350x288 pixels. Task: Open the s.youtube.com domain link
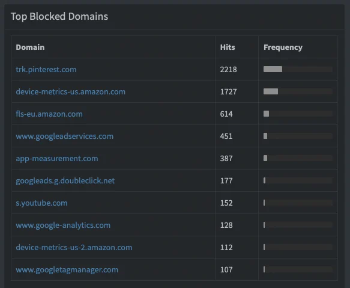tap(41, 203)
